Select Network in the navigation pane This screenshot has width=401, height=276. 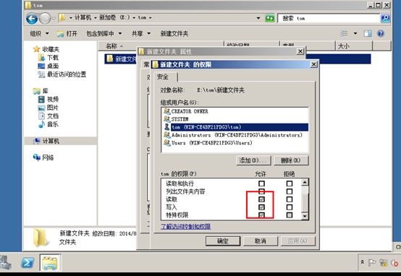point(43,158)
